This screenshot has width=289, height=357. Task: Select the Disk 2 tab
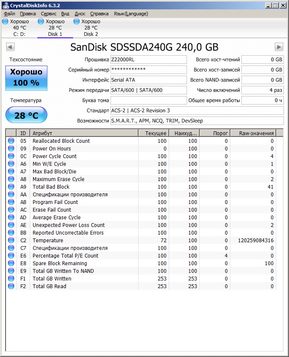91,28
